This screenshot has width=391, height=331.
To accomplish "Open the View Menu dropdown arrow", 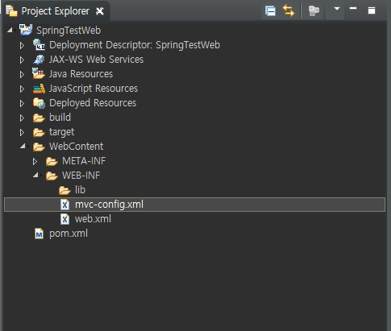I will pos(336,9).
